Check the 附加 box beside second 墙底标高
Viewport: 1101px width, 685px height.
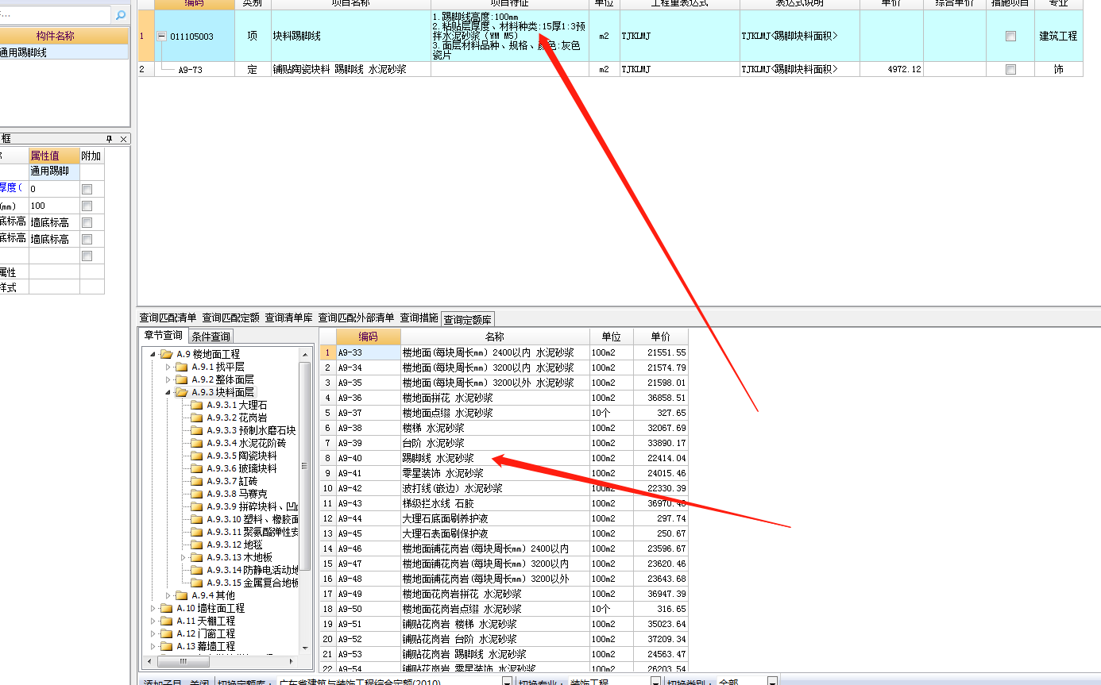pyautogui.click(x=87, y=239)
